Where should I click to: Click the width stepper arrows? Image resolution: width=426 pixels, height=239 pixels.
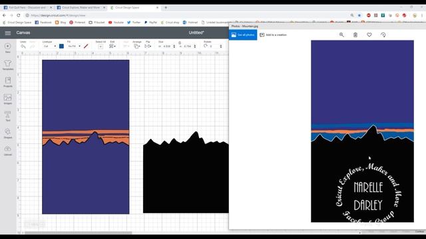pyautogui.click(x=174, y=46)
